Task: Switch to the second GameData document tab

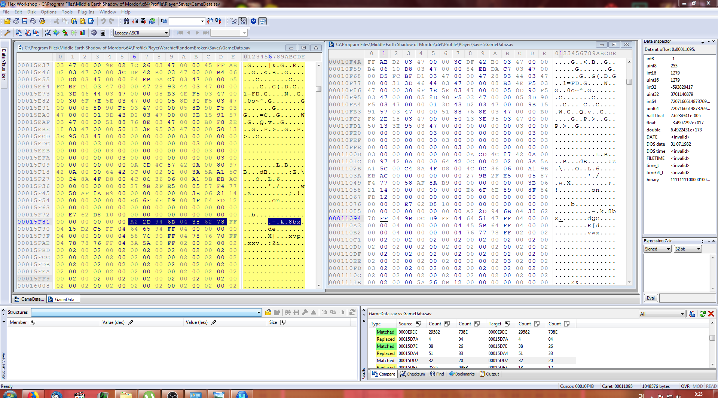Action: click(63, 299)
